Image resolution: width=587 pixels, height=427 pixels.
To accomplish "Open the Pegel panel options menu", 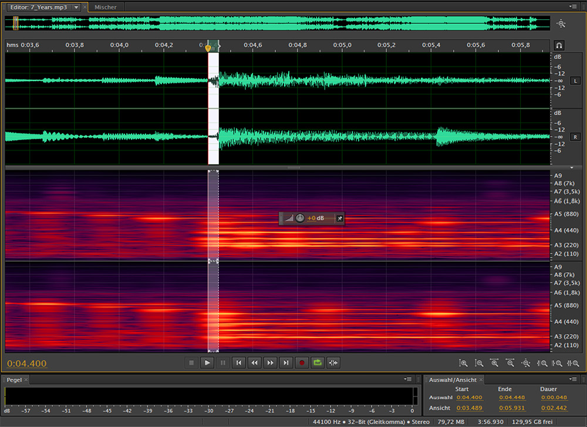I will pos(408,379).
